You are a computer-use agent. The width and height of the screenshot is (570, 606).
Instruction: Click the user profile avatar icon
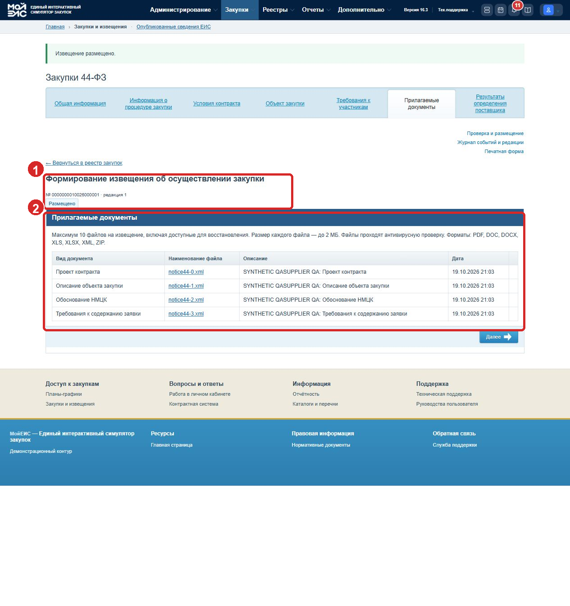pyautogui.click(x=548, y=10)
